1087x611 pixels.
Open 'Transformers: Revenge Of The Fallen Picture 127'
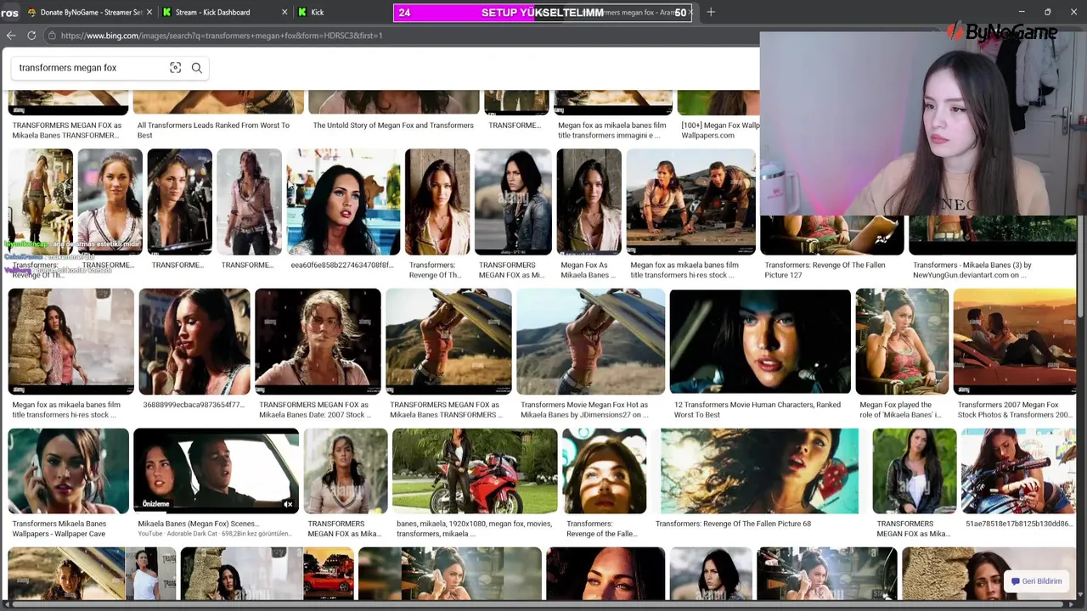[x=825, y=270]
